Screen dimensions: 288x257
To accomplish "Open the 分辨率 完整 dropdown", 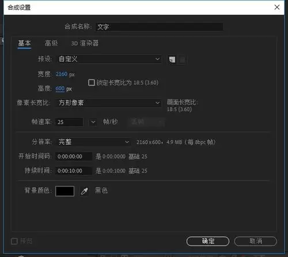I will point(93,142).
